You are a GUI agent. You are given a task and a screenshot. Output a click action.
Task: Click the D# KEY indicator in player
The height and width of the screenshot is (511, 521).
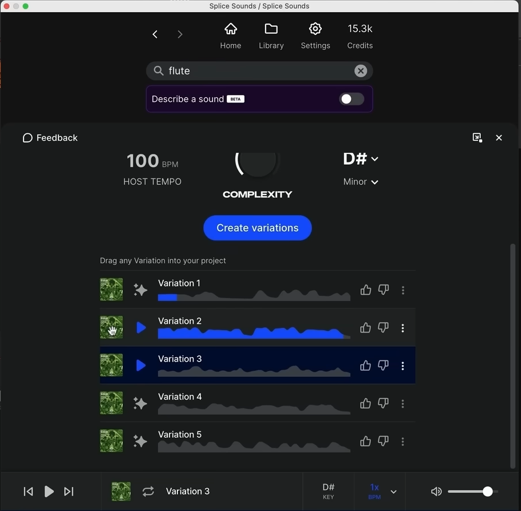coord(328,492)
